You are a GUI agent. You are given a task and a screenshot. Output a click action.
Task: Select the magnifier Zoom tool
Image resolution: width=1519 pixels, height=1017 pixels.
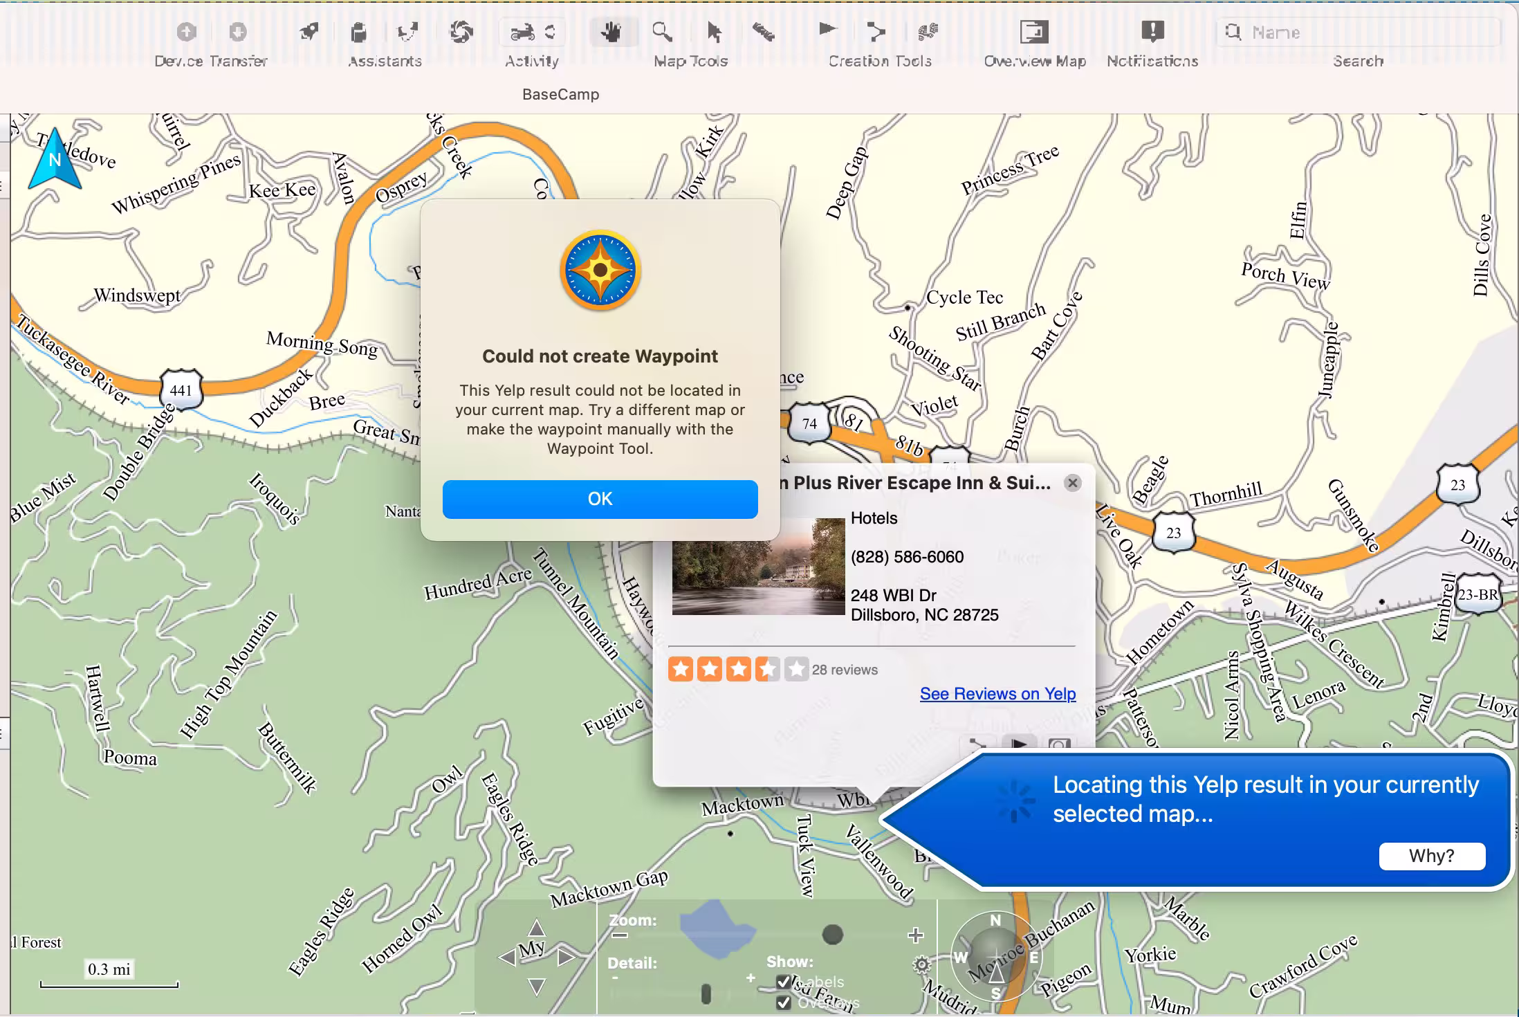[663, 32]
